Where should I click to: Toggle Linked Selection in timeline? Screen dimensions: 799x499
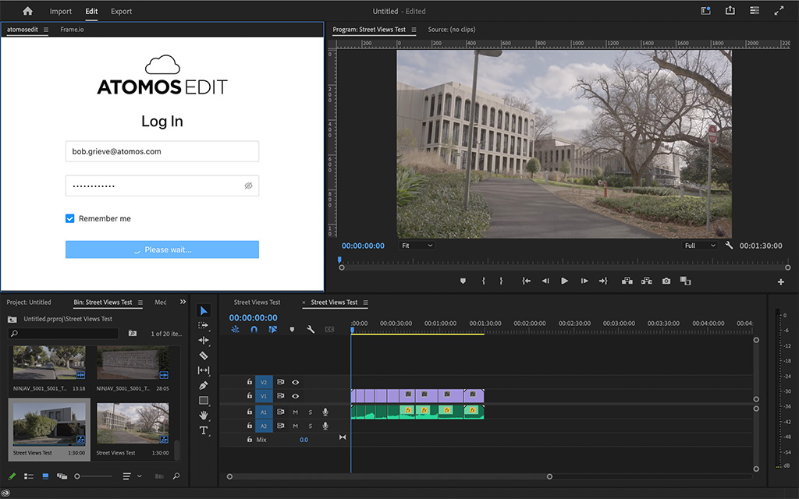(272, 330)
